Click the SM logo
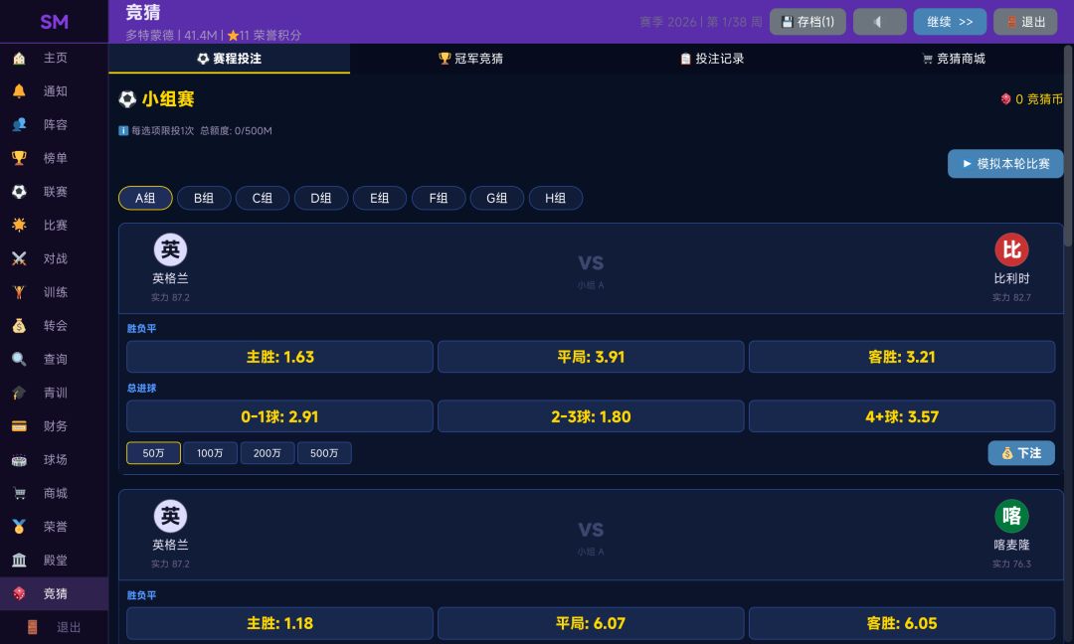 54,22
